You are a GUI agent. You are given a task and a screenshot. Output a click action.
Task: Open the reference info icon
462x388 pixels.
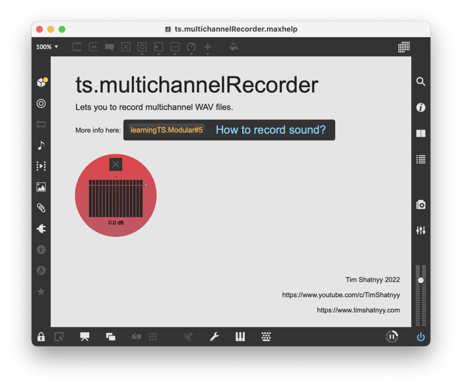[421, 107]
